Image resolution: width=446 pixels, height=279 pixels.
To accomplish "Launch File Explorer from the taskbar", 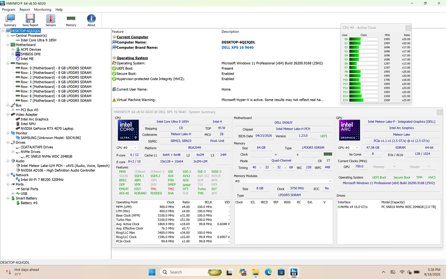I will 256,272.
